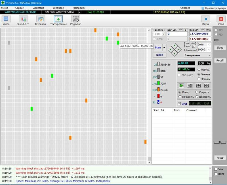Click the CUR button beside Start LBA
The image size is (227, 185).
click(x=181, y=30)
